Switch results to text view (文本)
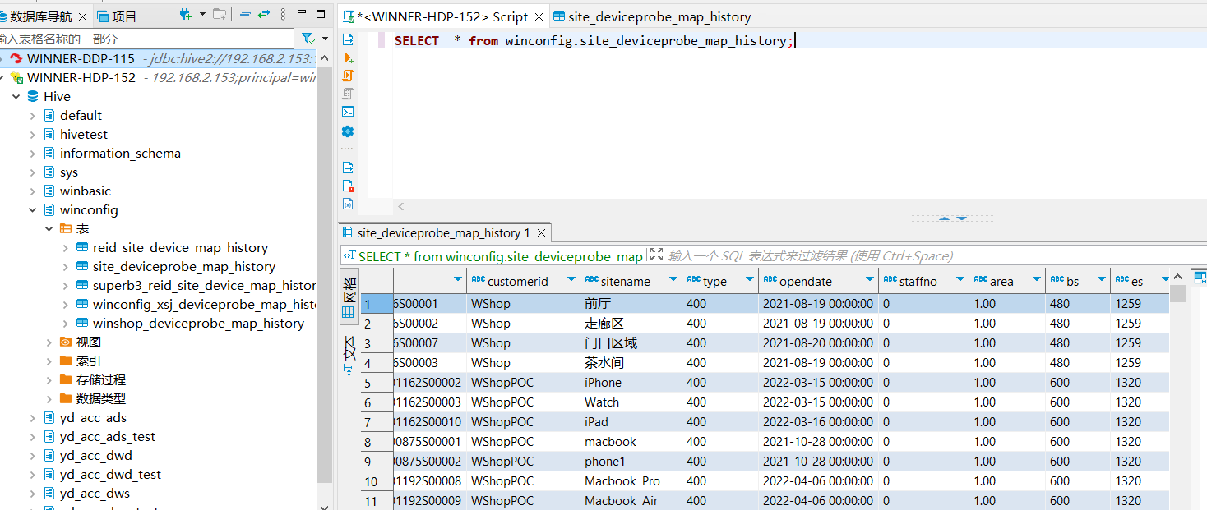1207x510 pixels. click(349, 349)
